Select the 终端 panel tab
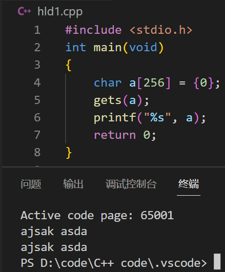 [189, 184]
